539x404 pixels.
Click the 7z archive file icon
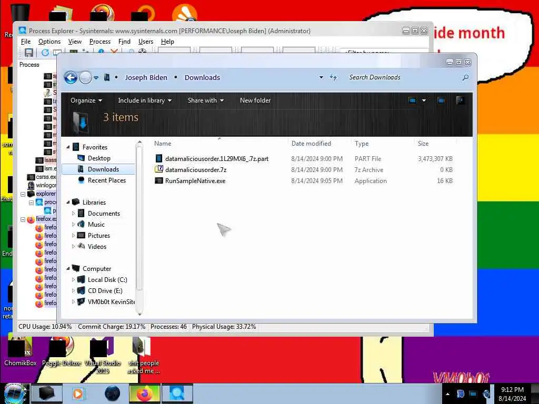click(159, 169)
